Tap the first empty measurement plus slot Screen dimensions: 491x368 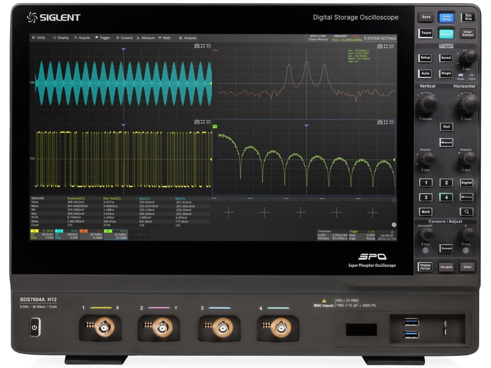pyautogui.click(x=228, y=212)
